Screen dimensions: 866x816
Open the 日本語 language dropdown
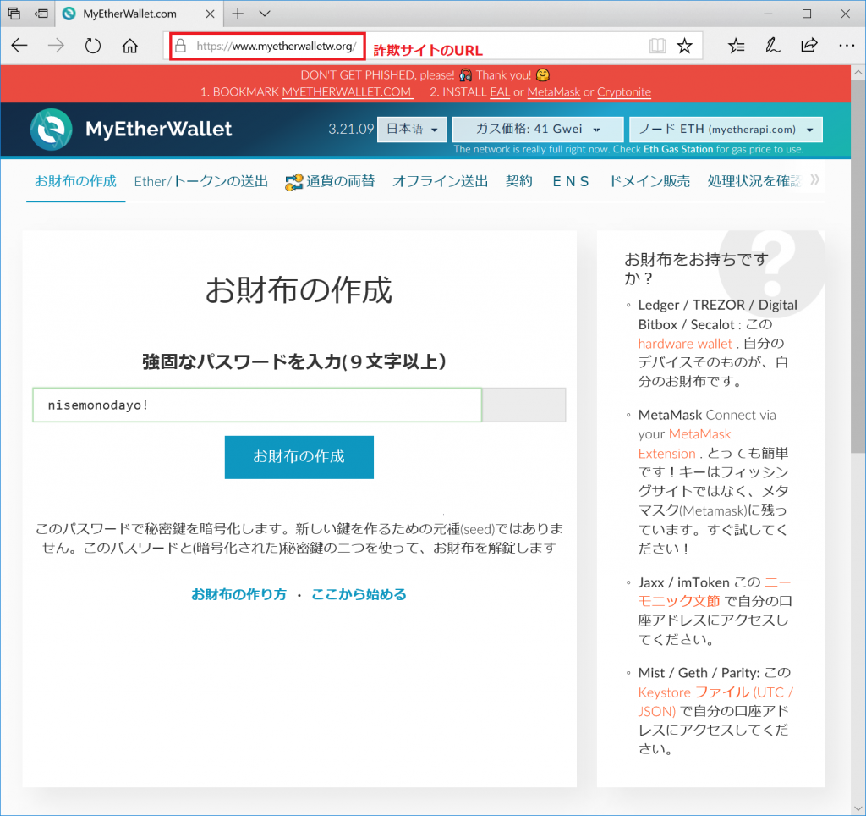[412, 130]
